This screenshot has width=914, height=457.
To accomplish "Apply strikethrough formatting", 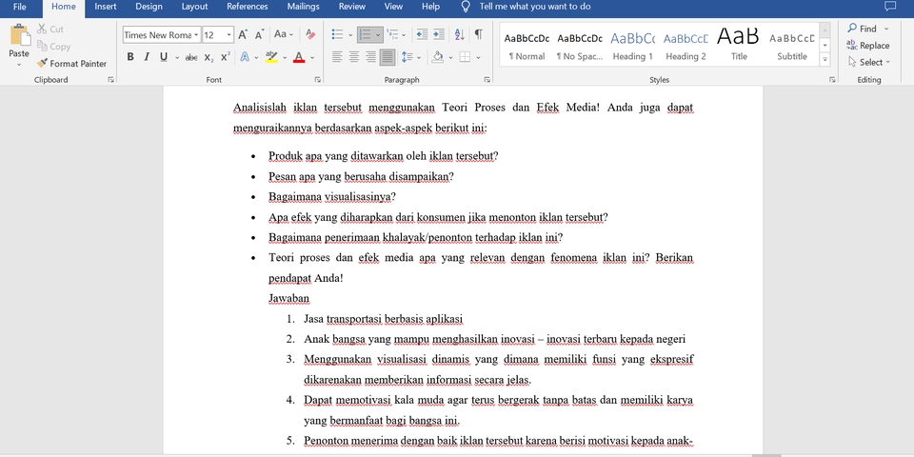I will (191, 57).
